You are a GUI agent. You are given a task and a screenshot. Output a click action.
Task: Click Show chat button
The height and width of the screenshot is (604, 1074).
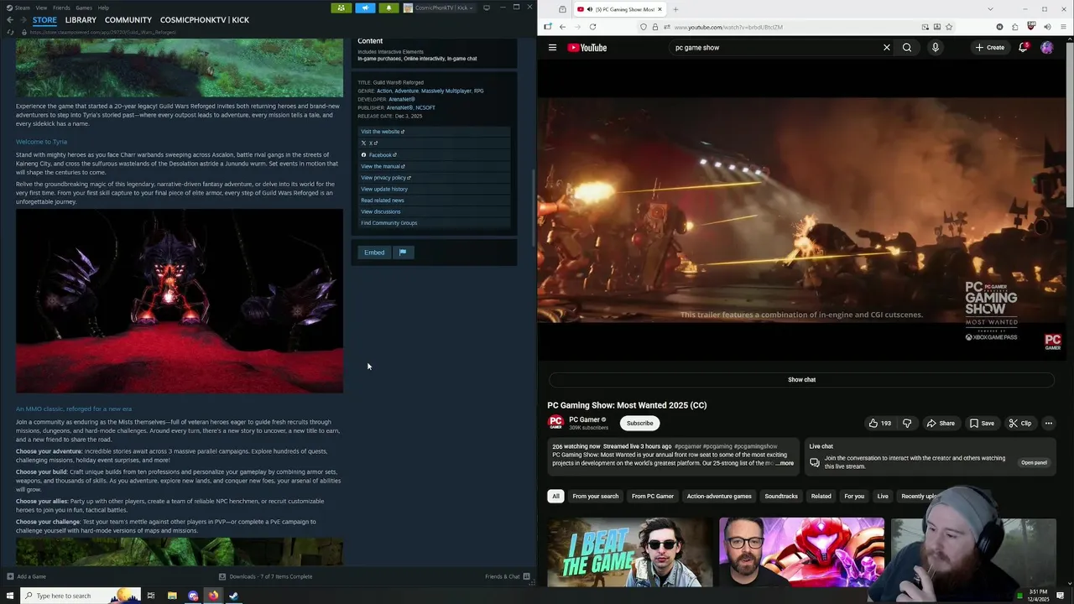(801, 380)
